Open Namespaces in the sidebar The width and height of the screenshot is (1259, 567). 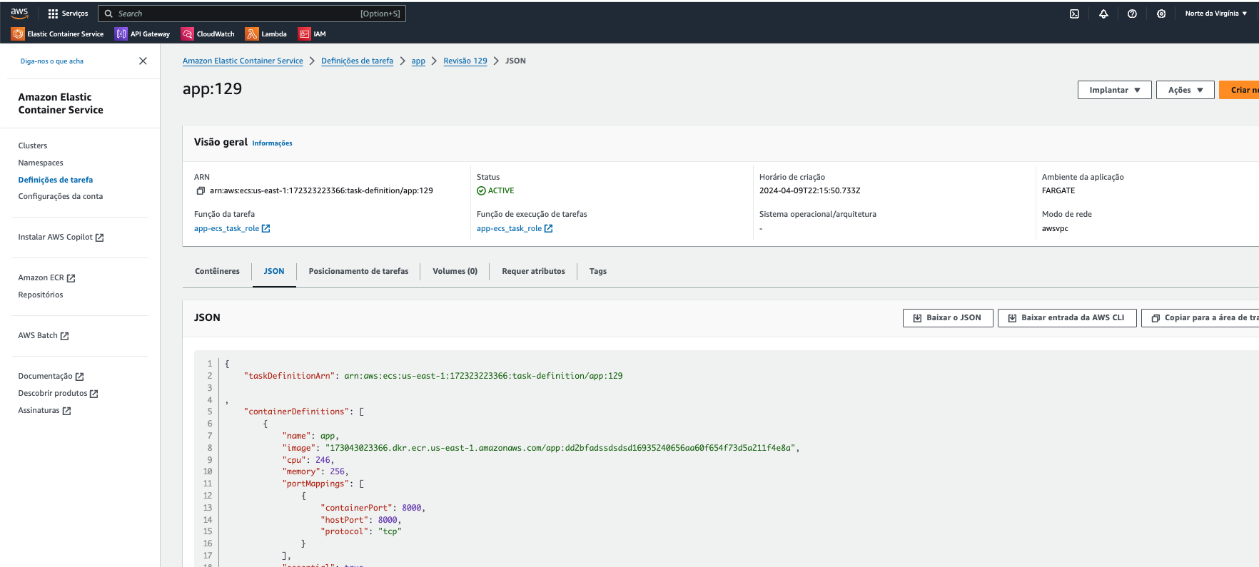pos(41,163)
